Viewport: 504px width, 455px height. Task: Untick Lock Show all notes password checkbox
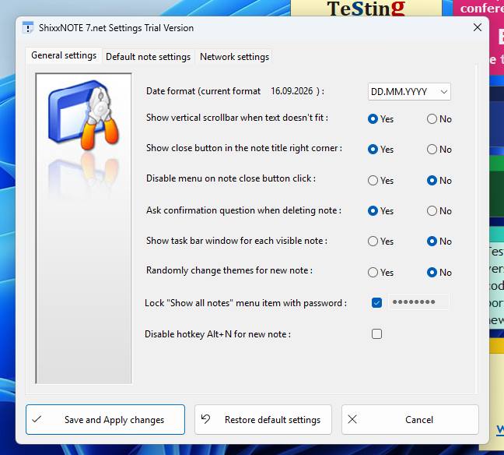(376, 303)
